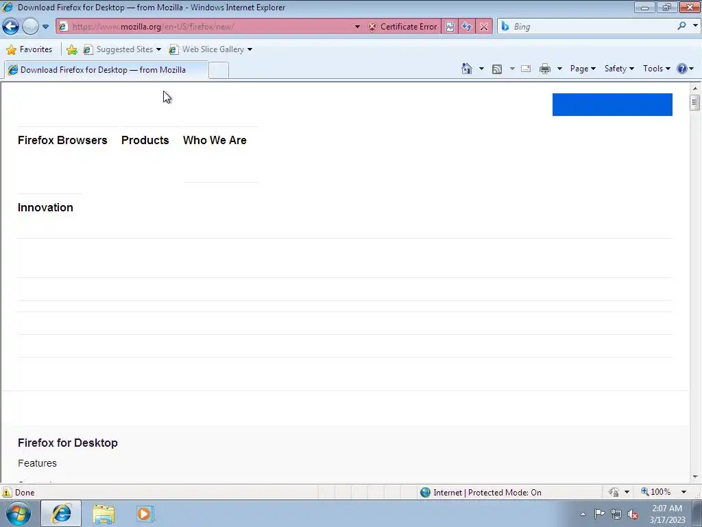Open the Who We Are navigation item

pyautogui.click(x=215, y=140)
